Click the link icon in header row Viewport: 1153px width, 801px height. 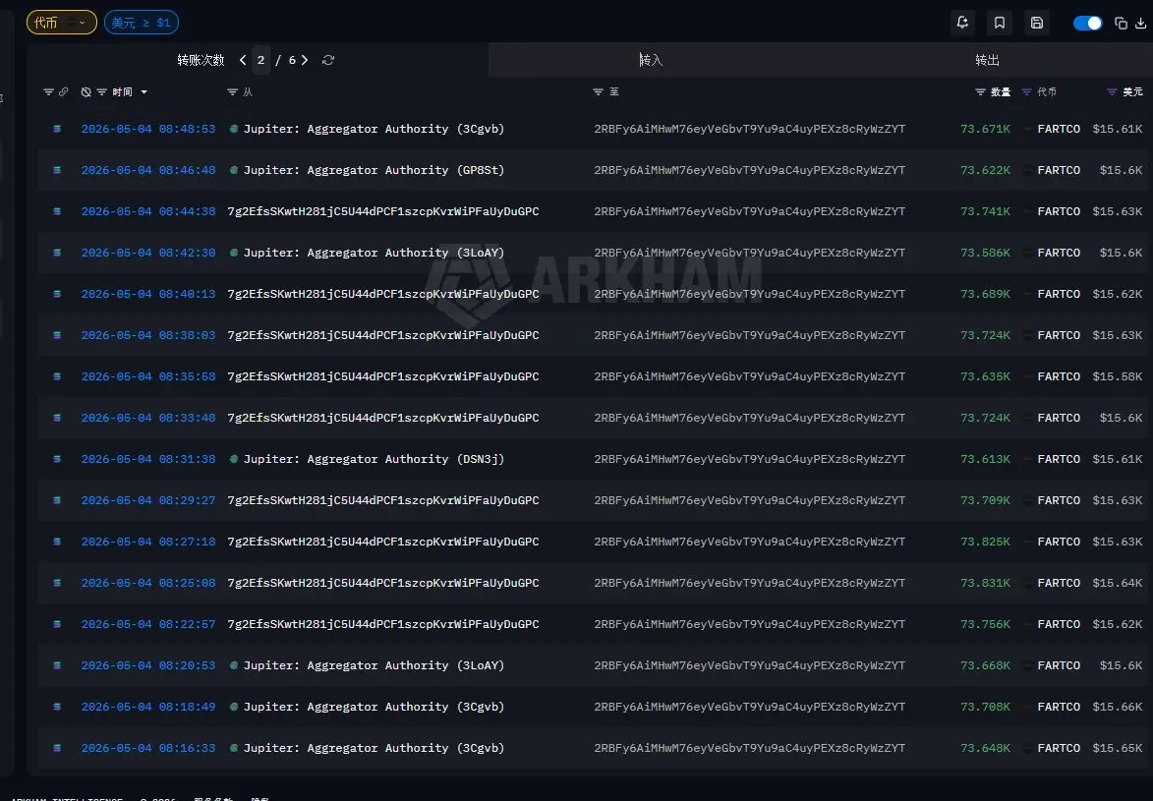[x=64, y=92]
